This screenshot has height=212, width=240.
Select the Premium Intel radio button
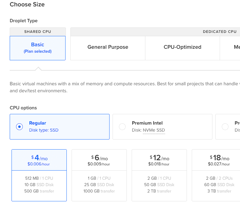coord(122,127)
